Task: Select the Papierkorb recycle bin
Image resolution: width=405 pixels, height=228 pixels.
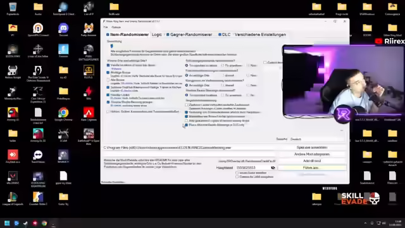Action: point(13,8)
